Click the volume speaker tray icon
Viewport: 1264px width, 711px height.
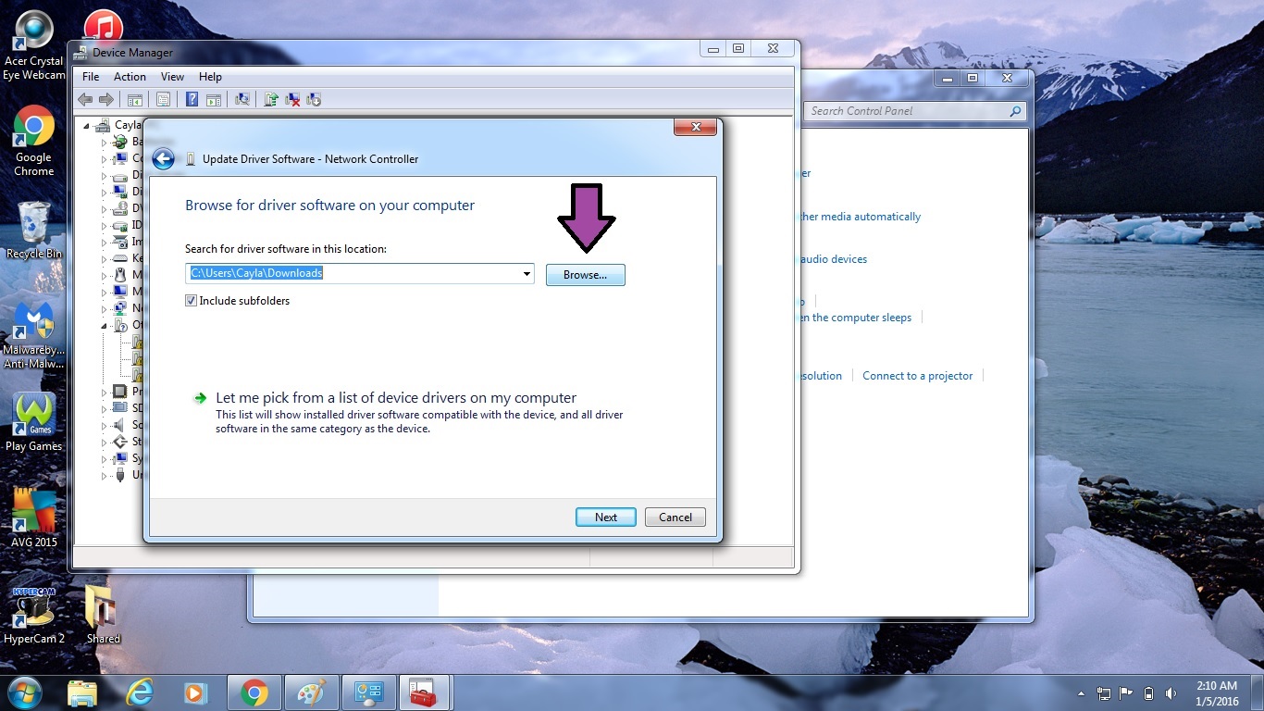[x=1171, y=693]
